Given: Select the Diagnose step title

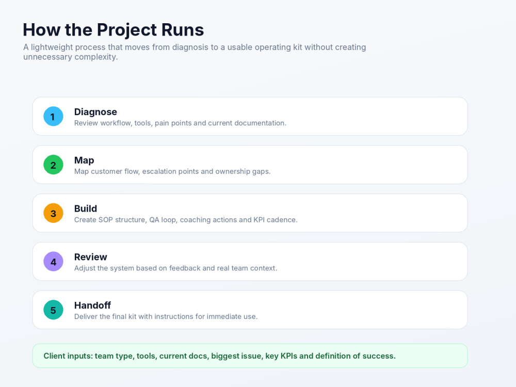Looking at the screenshot, I should click(95, 112).
